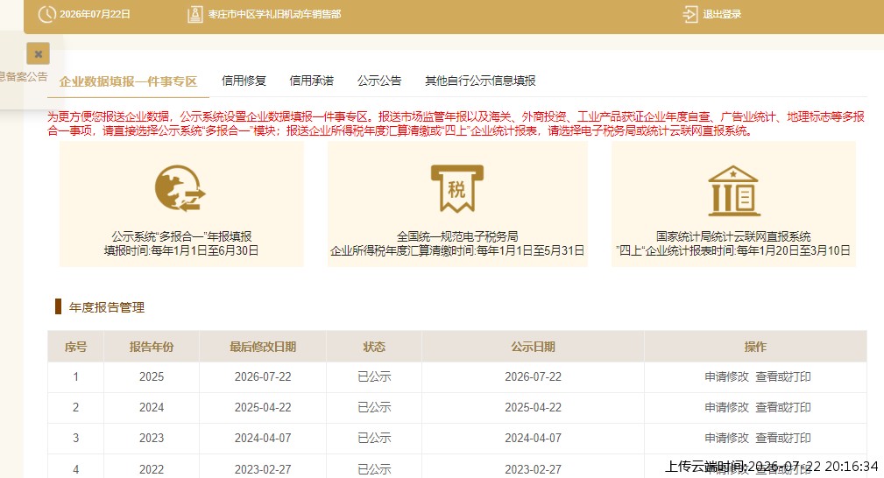The height and width of the screenshot is (478, 884).
Task: Click 已公示 status of the 2025 report
Action: tap(374, 376)
